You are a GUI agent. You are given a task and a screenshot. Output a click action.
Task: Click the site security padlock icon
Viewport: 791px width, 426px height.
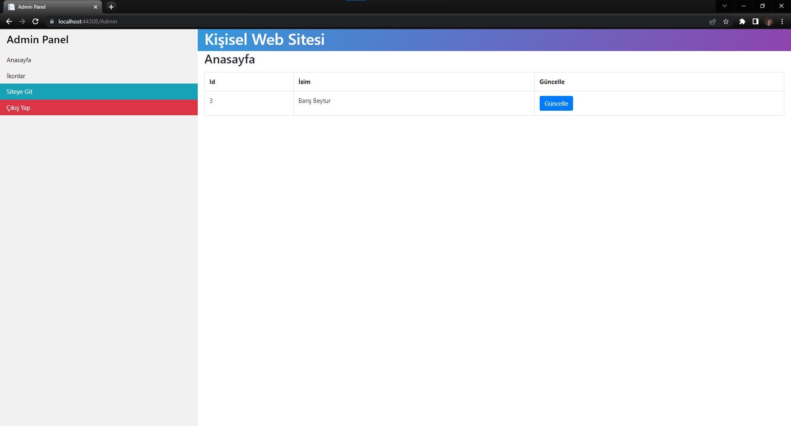pos(52,21)
